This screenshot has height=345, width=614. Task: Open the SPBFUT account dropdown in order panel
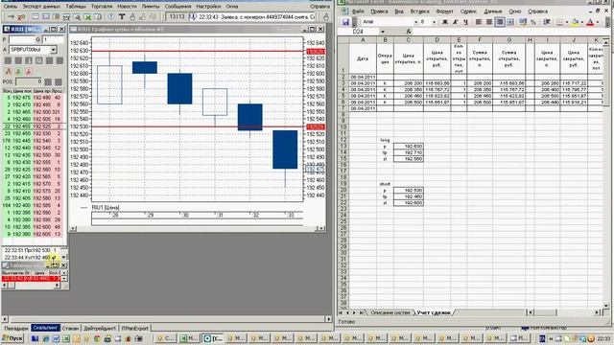[54, 50]
